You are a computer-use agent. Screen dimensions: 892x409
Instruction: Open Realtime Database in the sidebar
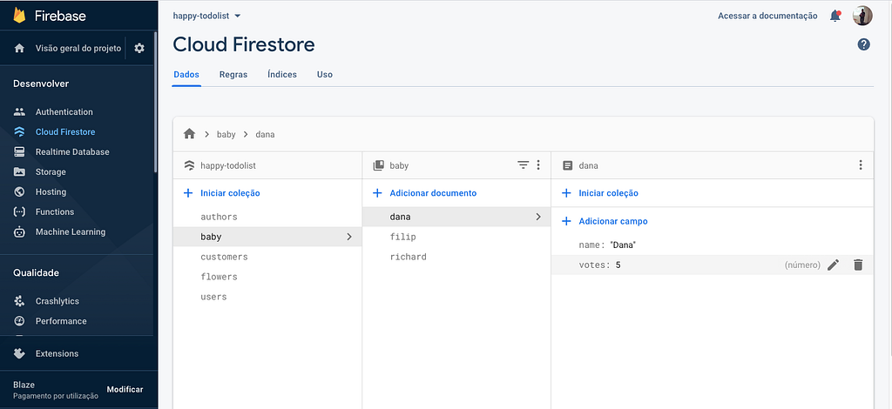[x=72, y=151]
